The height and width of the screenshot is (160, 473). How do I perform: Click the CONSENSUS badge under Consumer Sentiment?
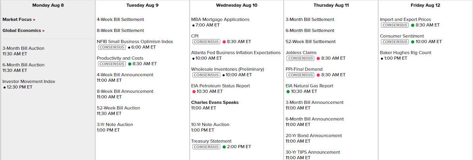[x=394, y=41]
